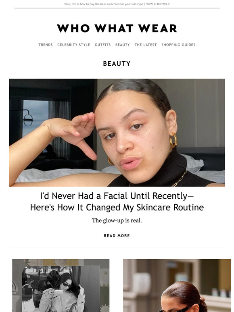Image resolution: width=234 pixels, height=312 pixels.
Task: Open the facial selfie hero image
Action: coord(117,133)
